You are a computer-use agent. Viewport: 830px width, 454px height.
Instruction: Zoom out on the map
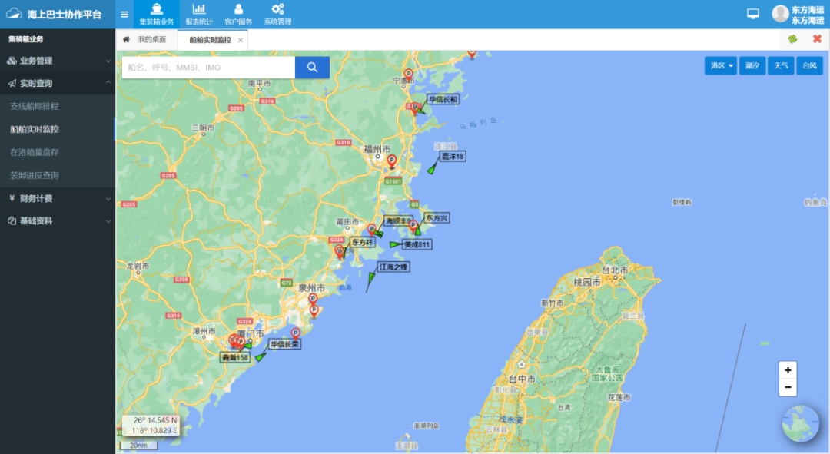point(788,388)
